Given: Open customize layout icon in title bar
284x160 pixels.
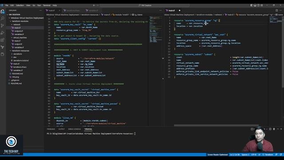Looking at the screenshot, I should click(262, 5).
